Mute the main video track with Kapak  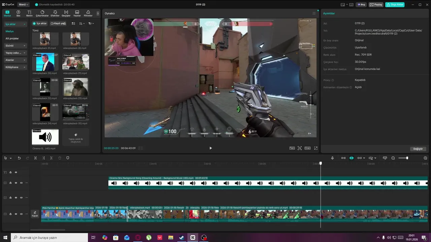[21, 214]
